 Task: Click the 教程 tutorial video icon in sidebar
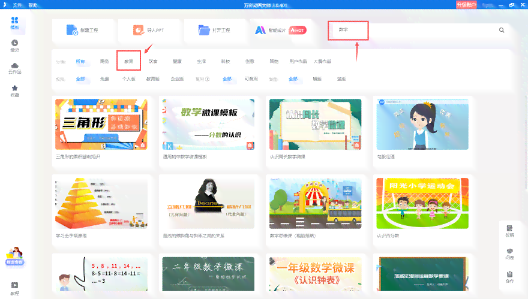click(x=14, y=289)
